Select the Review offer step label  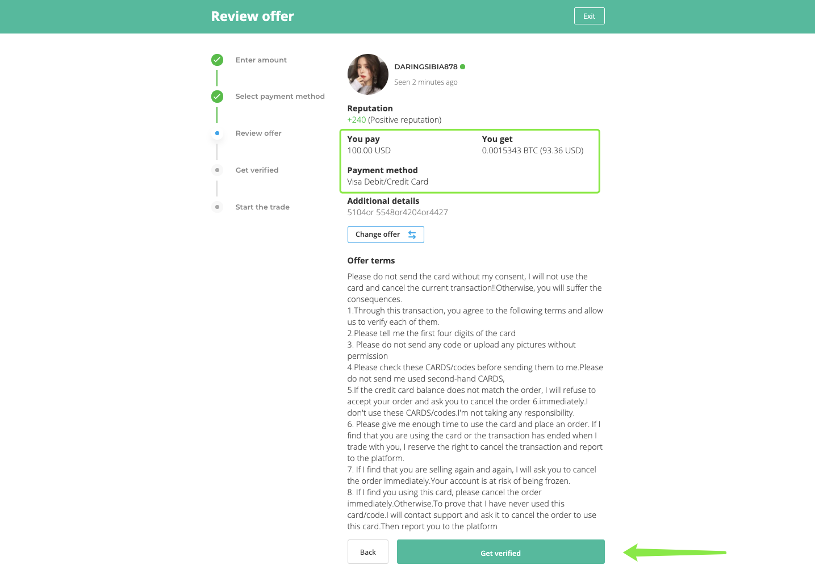tap(258, 133)
